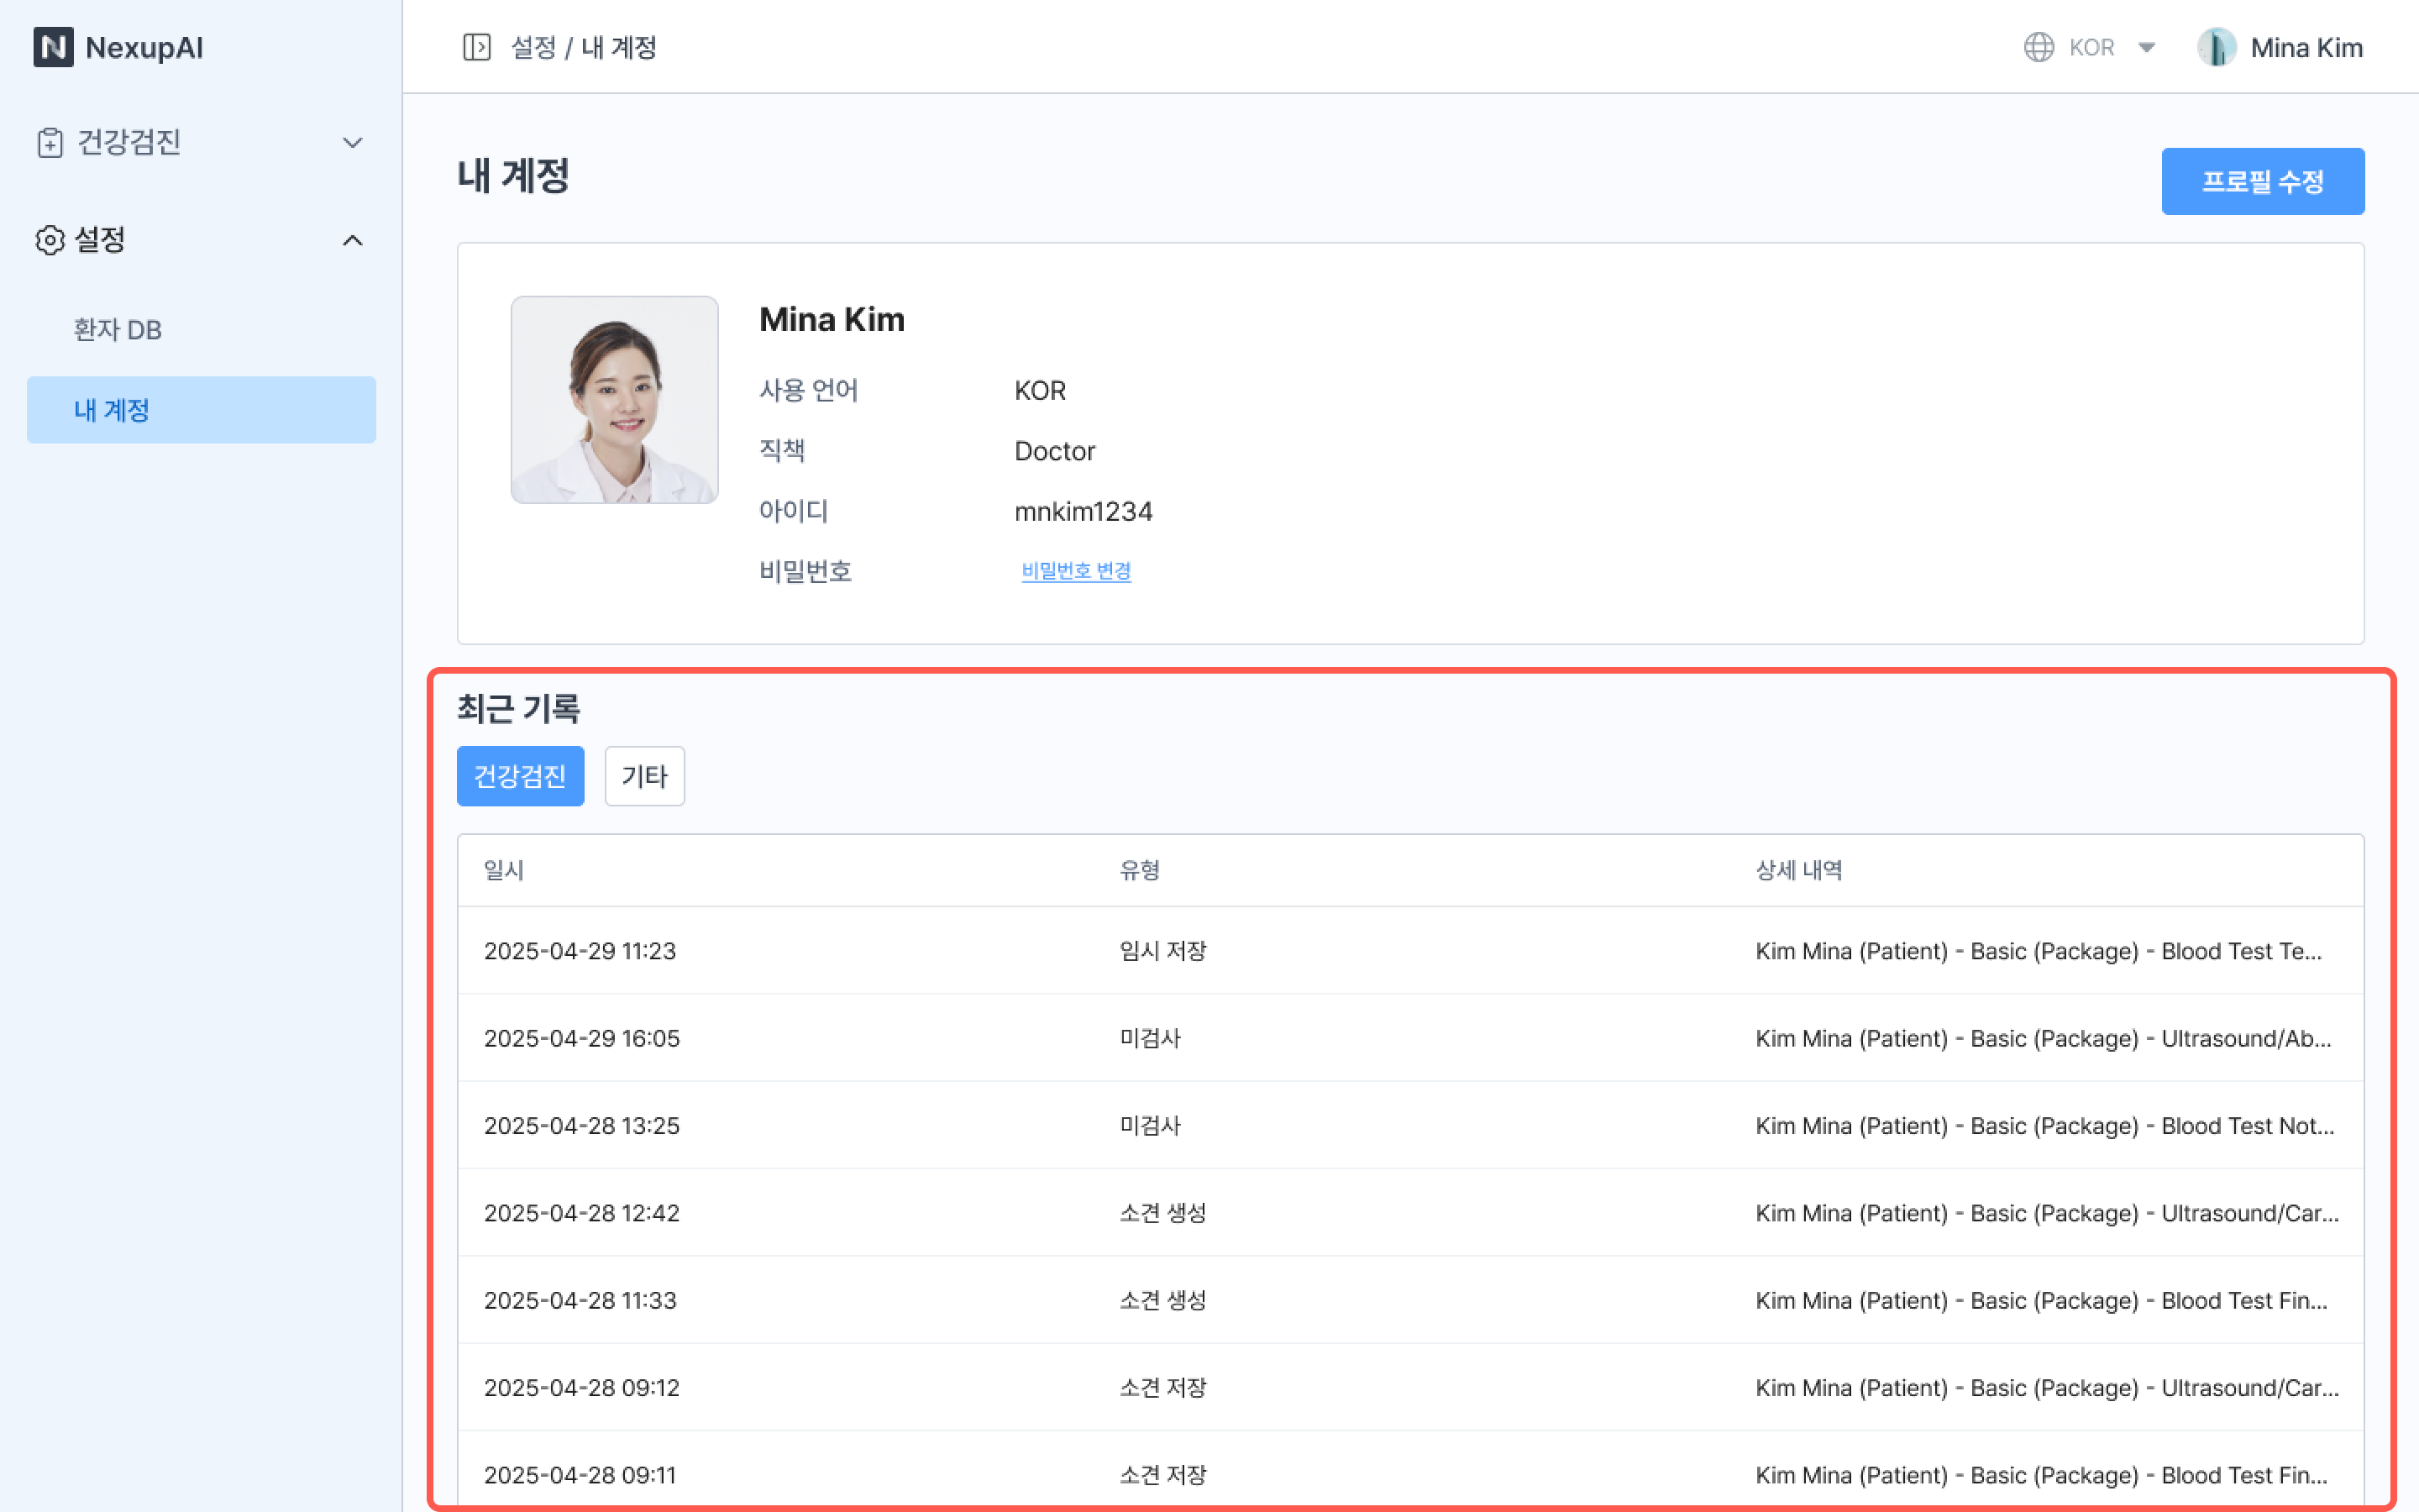Open the KOR language dropdown arrow
The image size is (2419, 1512).
click(x=2146, y=47)
